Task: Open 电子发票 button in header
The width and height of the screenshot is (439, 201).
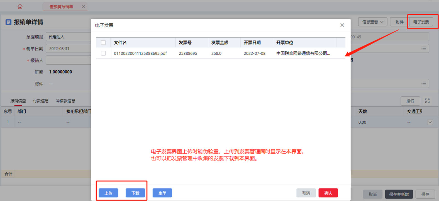Action: [x=421, y=22]
